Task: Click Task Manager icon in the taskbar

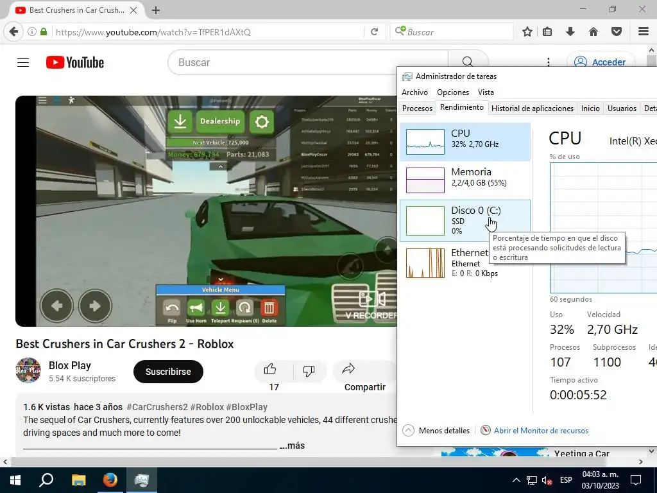Action: (x=142, y=480)
